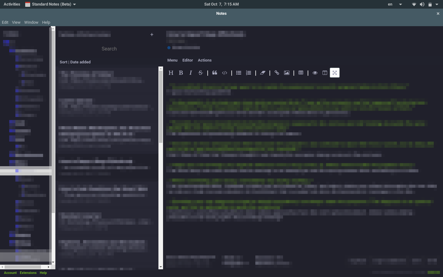The width and height of the screenshot is (443, 277).
Task: Create a numbered list
Action: tap(249, 73)
